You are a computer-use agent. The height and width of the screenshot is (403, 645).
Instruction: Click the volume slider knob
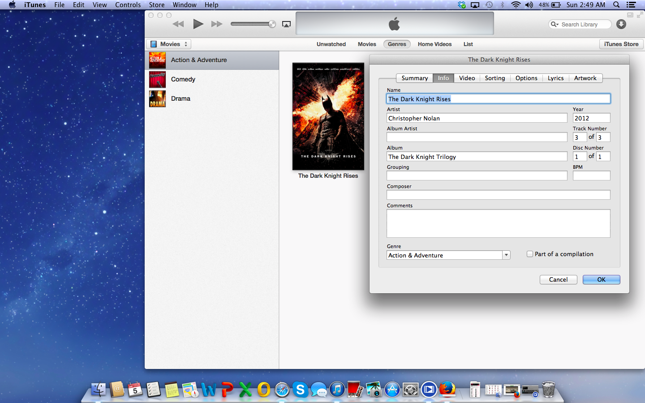272,24
